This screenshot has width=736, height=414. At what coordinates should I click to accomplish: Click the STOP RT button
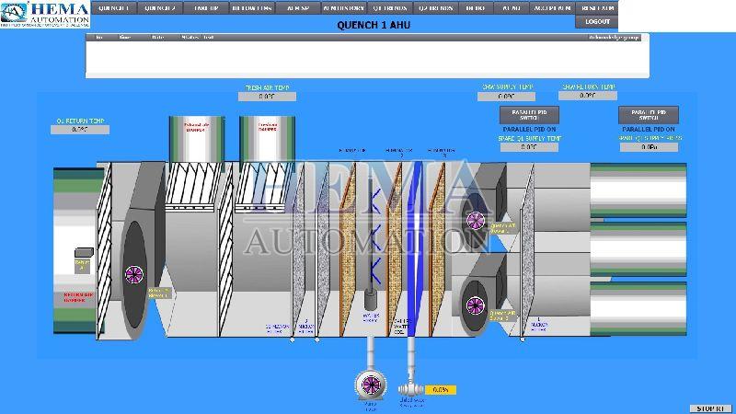pos(710,408)
